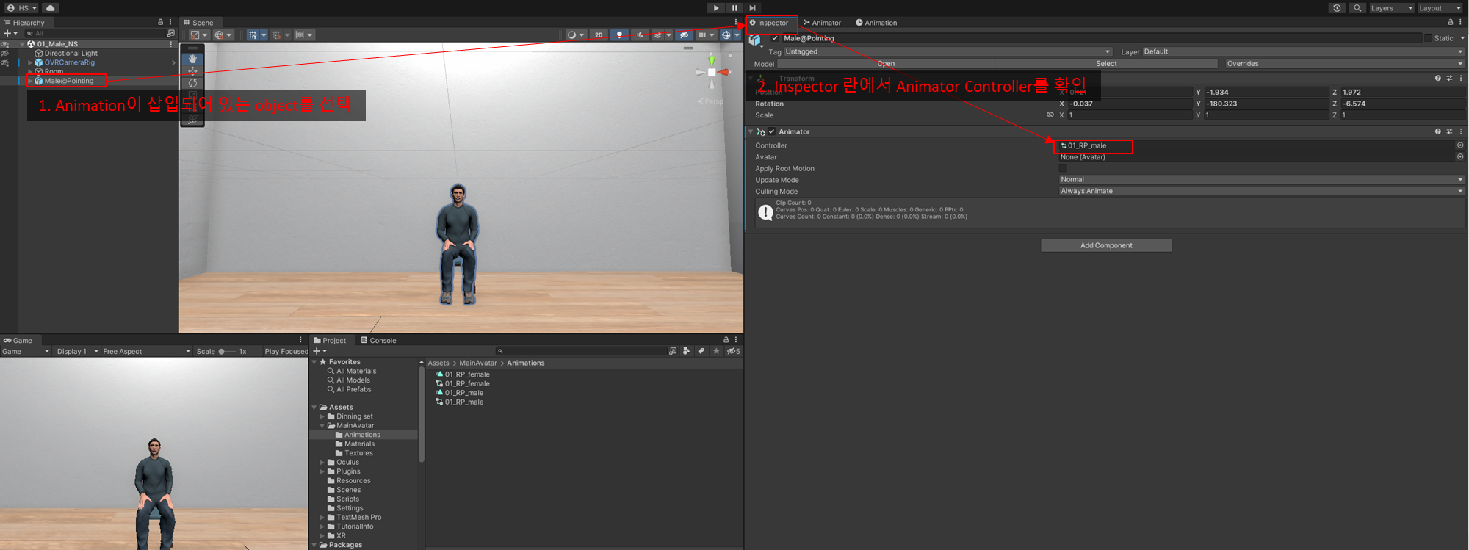Click the Controller object picker circle
Screen dimensions: 1469x550
pyautogui.click(x=1460, y=145)
